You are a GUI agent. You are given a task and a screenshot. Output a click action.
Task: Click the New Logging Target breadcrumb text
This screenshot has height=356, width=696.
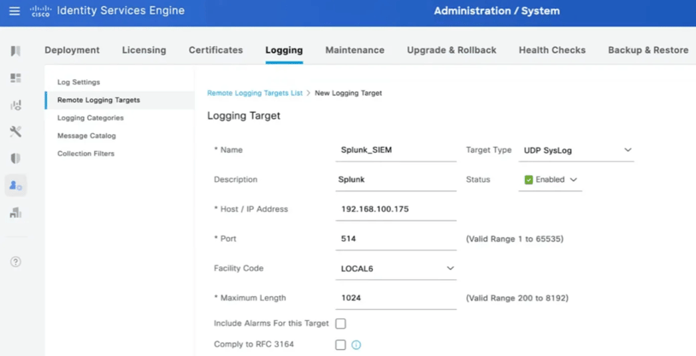coord(349,93)
